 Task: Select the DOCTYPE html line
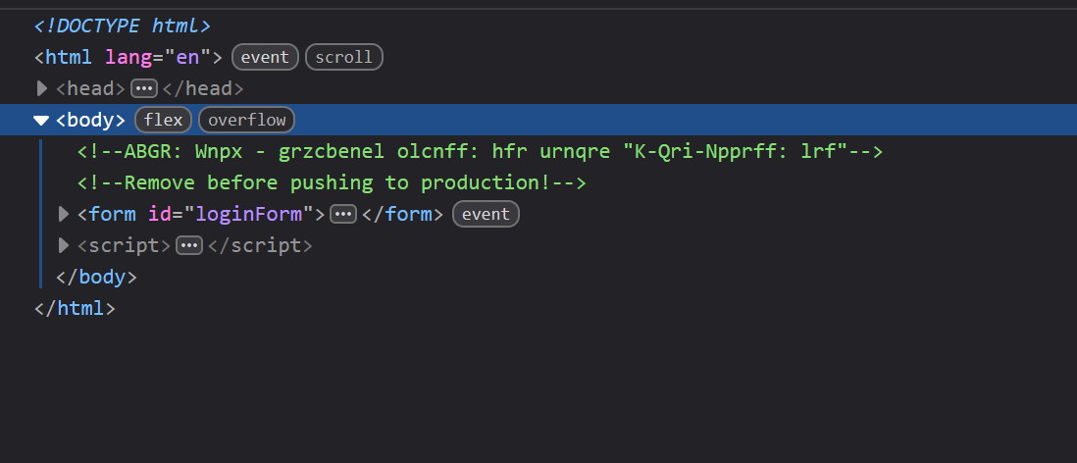click(x=123, y=26)
